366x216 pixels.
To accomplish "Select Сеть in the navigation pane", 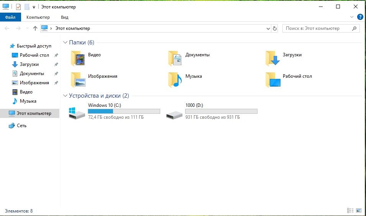I will point(18,126).
